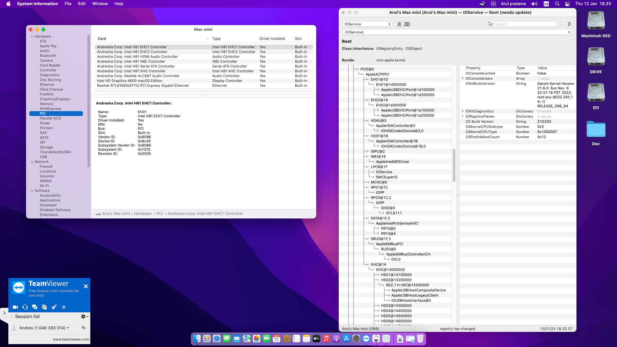Open the IOService plane dropdown

point(367,24)
